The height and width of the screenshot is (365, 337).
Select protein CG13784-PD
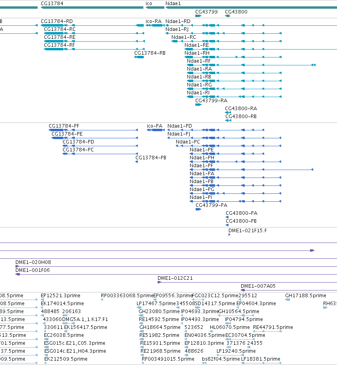coord(100,146)
